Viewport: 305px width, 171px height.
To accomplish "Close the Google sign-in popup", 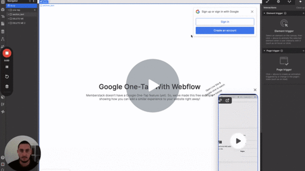I will click(x=252, y=12).
